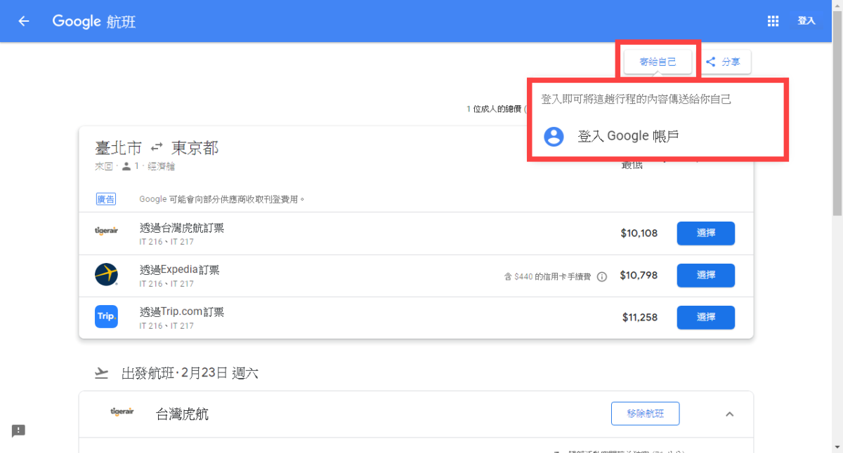Click the $11,258 price
This screenshot has height=453, width=843.
pos(640,318)
